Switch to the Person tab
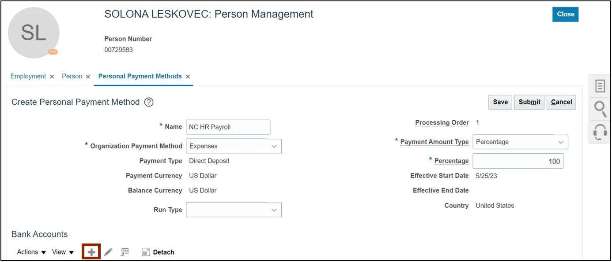This screenshot has width=612, height=262. click(72, 76)
